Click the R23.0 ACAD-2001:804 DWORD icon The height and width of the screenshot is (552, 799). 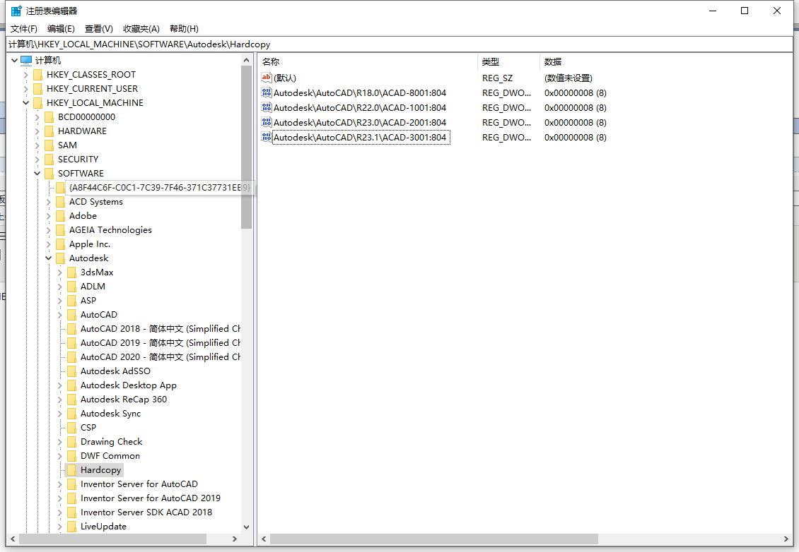(x=267, y=122)
